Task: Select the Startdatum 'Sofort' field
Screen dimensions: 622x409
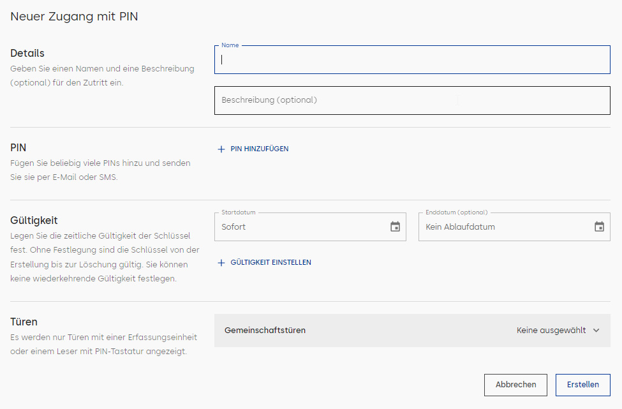Action: tap(310, 227)
